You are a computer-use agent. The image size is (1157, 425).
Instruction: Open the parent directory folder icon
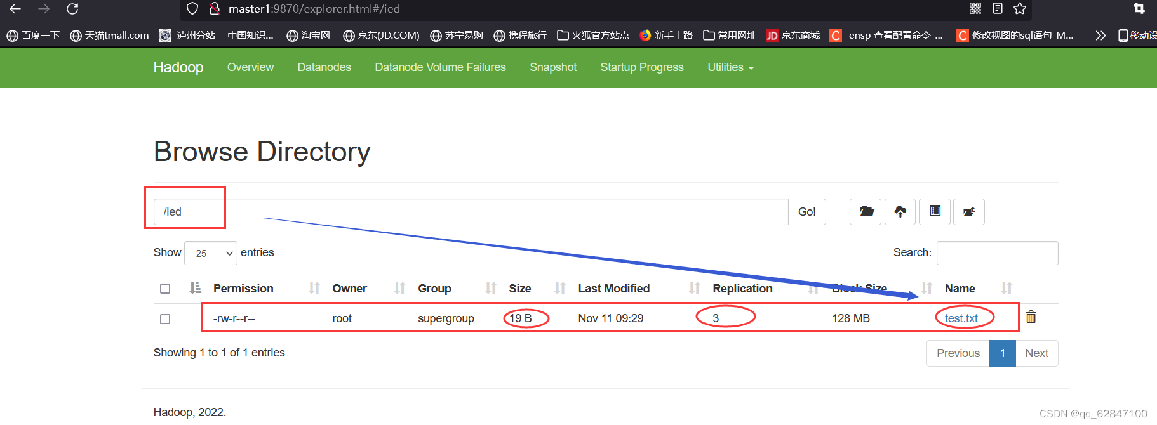click(x=866, y=211)
